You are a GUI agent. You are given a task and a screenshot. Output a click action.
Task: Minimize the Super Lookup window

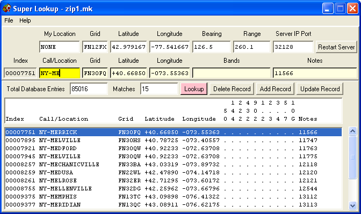pos(328,9)
